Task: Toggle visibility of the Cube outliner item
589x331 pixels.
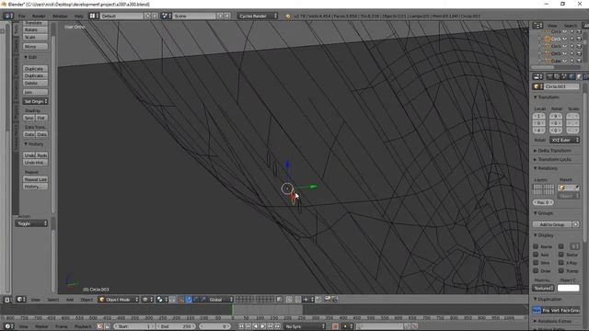Action: [564, 61]
